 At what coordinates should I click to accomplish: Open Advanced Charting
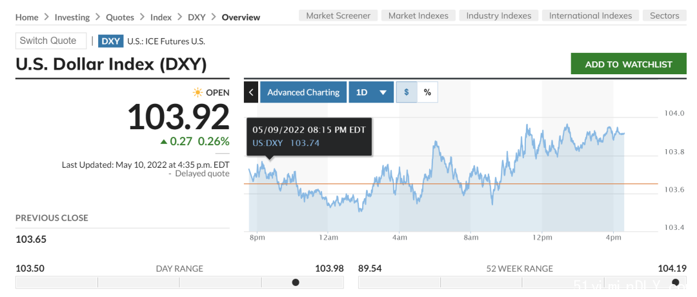(x=303, y=92)
